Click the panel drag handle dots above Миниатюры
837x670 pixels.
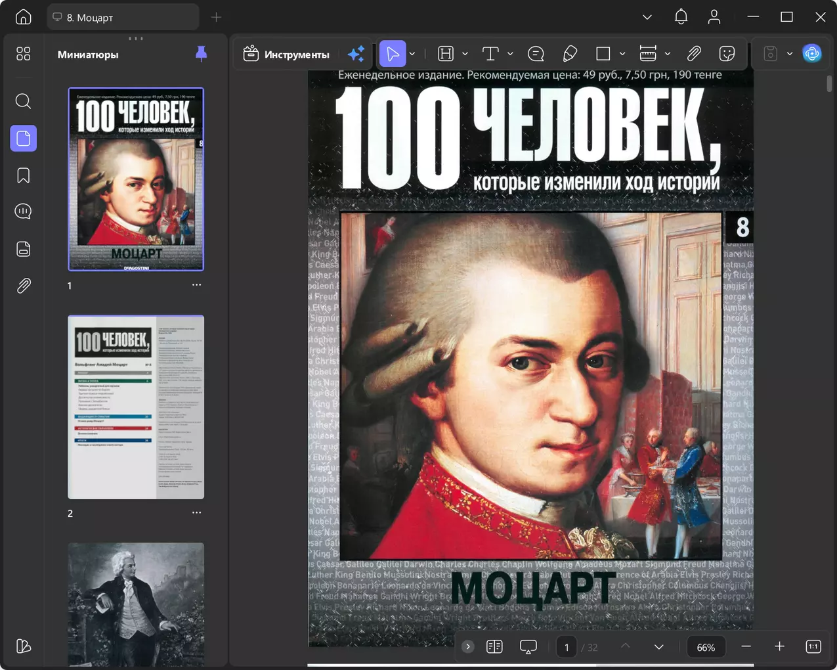point(136,38)
